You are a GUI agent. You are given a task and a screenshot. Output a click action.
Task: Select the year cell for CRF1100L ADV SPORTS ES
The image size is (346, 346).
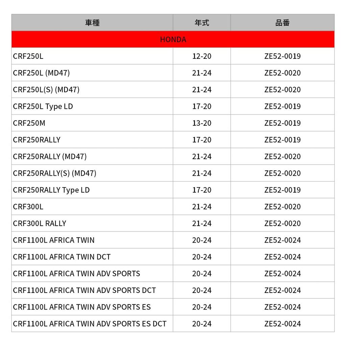pos(202,307)
